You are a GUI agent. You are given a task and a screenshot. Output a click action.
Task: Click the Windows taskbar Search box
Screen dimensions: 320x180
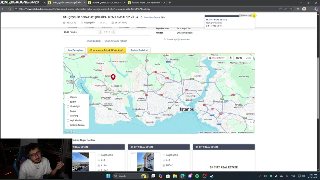tap(131, 176)
